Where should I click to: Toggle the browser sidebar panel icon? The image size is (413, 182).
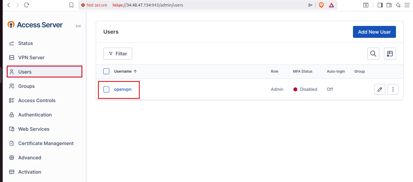pyautogui.click(x=380, y=5)
